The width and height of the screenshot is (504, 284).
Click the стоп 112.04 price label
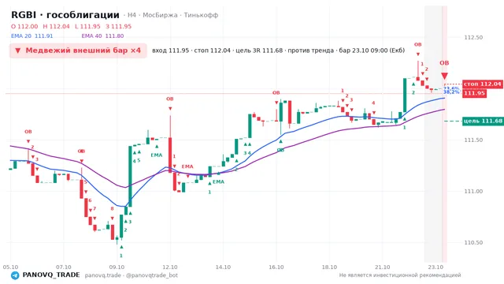482,84
